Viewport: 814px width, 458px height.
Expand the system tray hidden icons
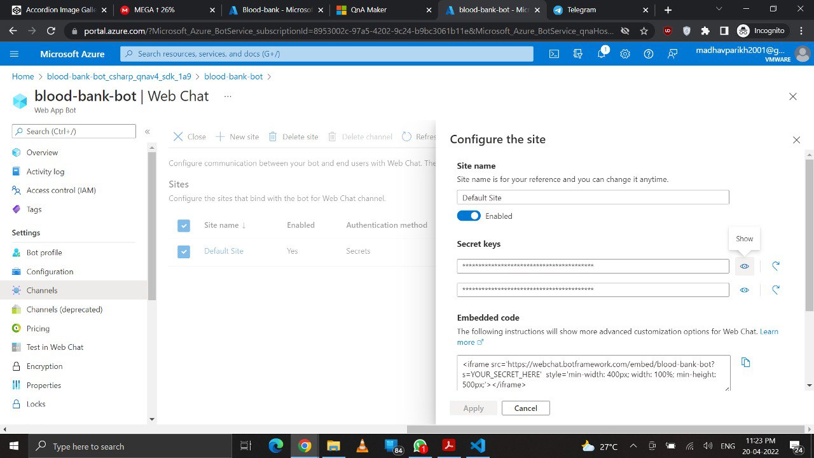pyautogui.click(x=633, y=446)
